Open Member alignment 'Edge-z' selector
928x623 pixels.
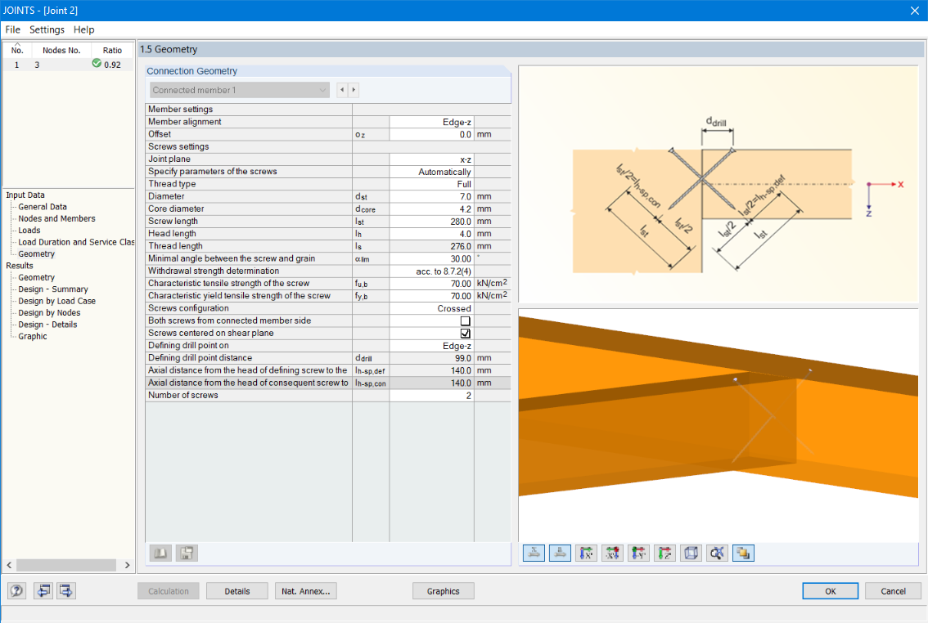coord(431,122)
